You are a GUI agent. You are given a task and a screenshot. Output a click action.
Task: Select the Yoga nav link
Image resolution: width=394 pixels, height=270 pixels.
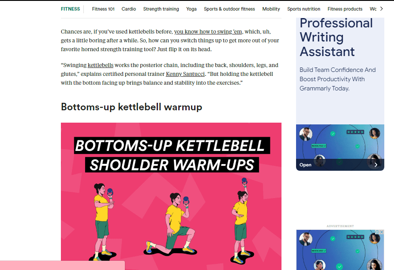coord(191,9)
